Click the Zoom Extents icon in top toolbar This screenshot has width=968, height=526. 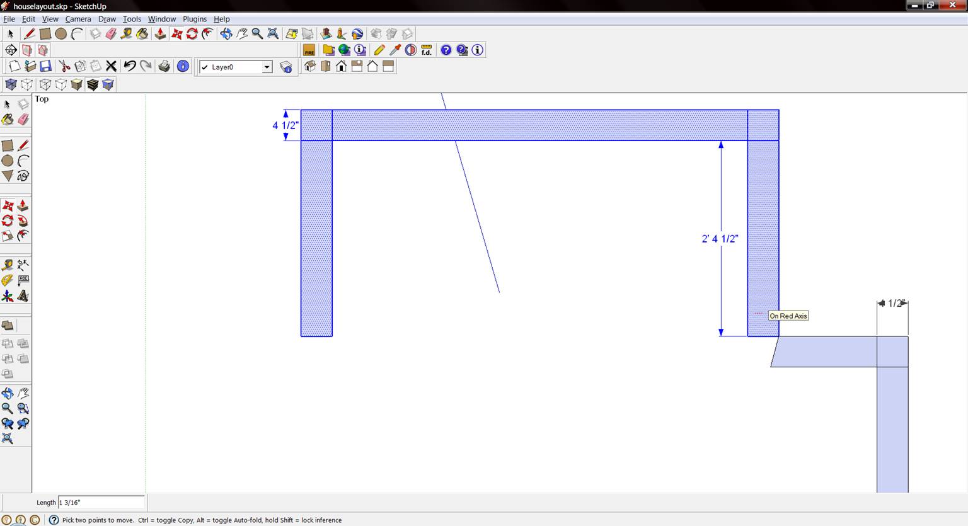click(x=273, y=34)
